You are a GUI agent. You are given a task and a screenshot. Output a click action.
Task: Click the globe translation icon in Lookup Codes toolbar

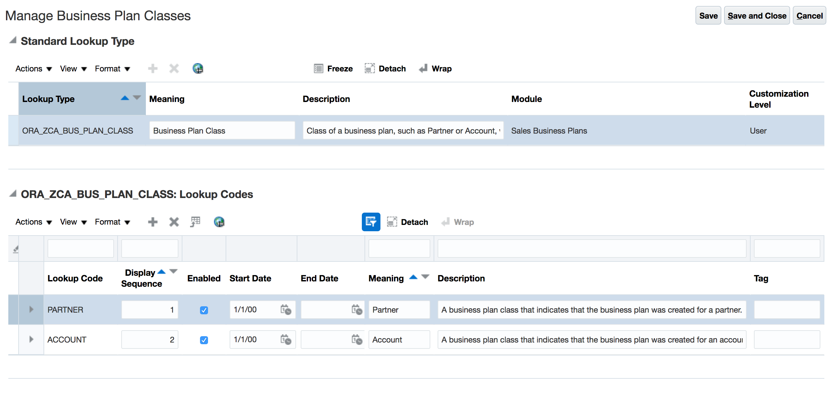pyautogui.click(x=219, y=222)
